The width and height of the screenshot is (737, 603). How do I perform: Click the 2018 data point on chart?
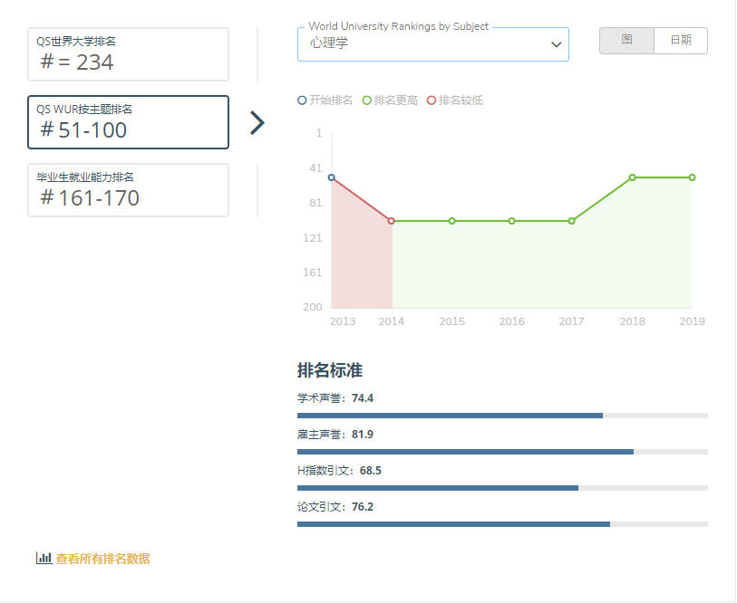click(632, 177)
